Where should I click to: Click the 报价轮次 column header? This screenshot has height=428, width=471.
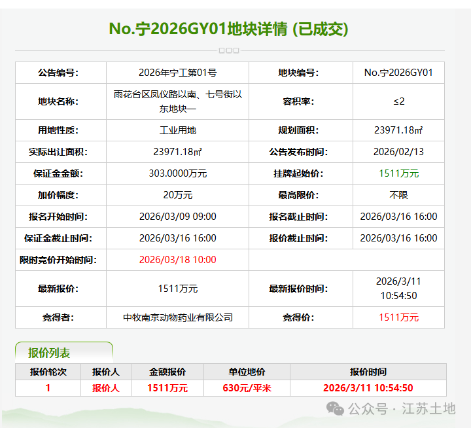(x=48, y=372)
